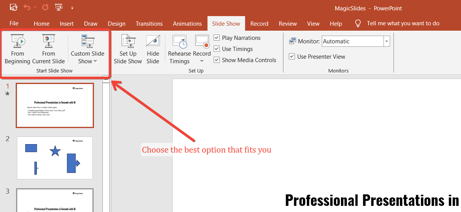Image resolution: width=461 pixels, height=212 pixels.
Task: Click Start From Beginning quick access icon
Action: tap(59, 7)
